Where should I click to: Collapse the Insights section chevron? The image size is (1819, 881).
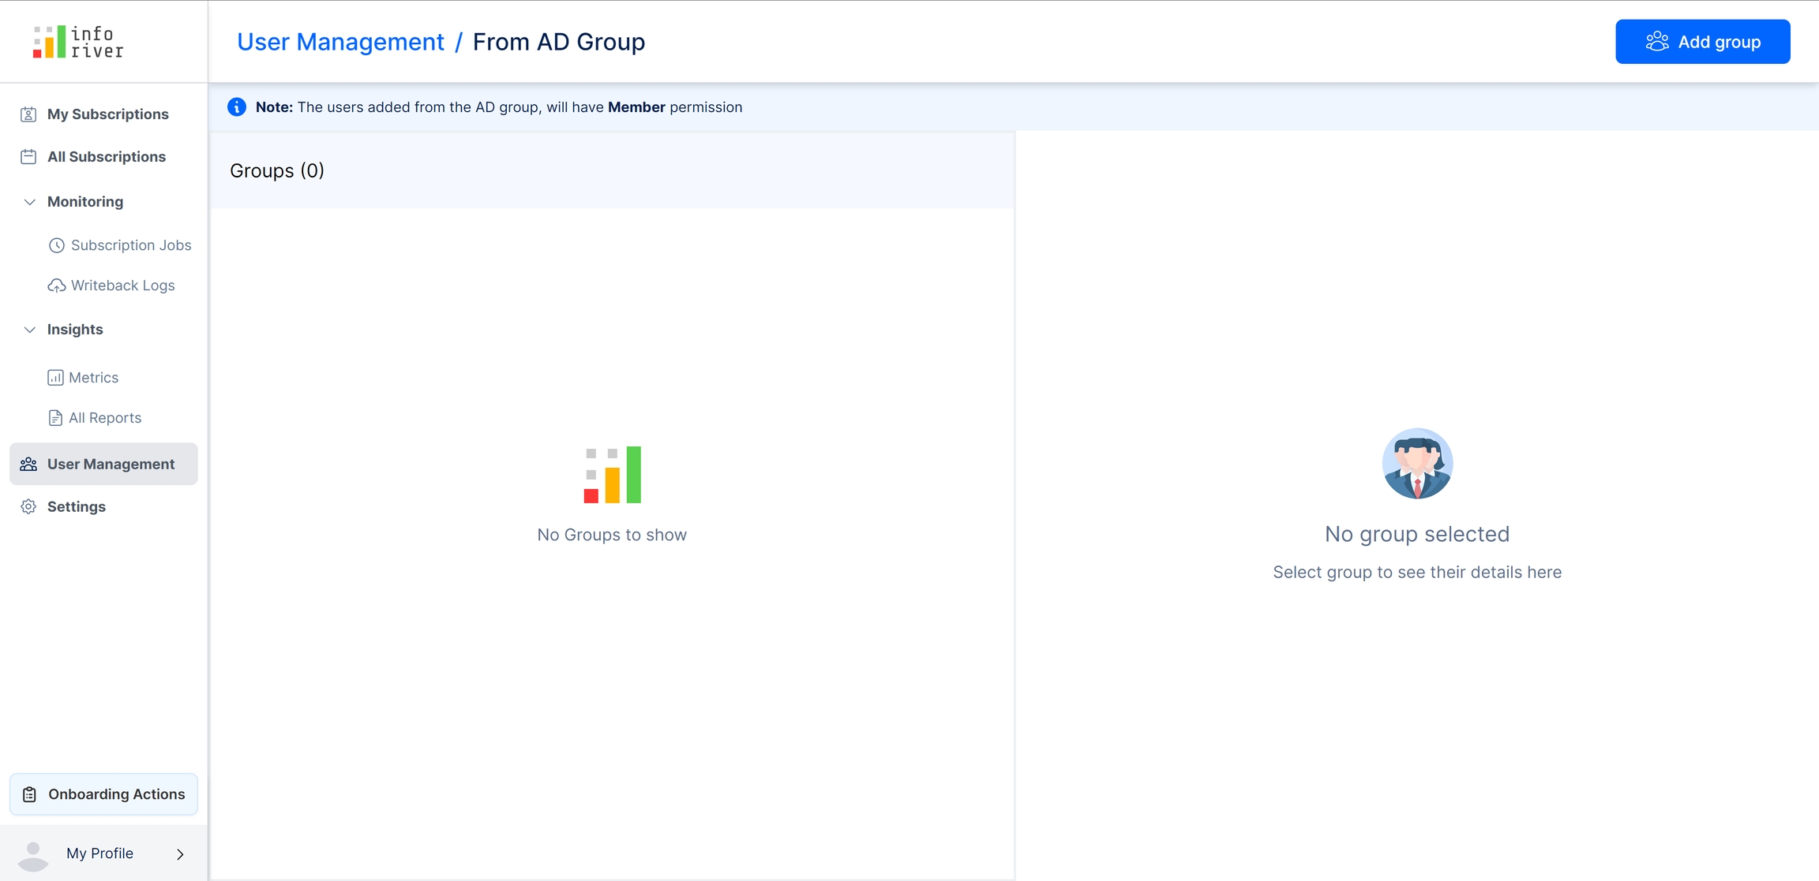coord(30,330)
